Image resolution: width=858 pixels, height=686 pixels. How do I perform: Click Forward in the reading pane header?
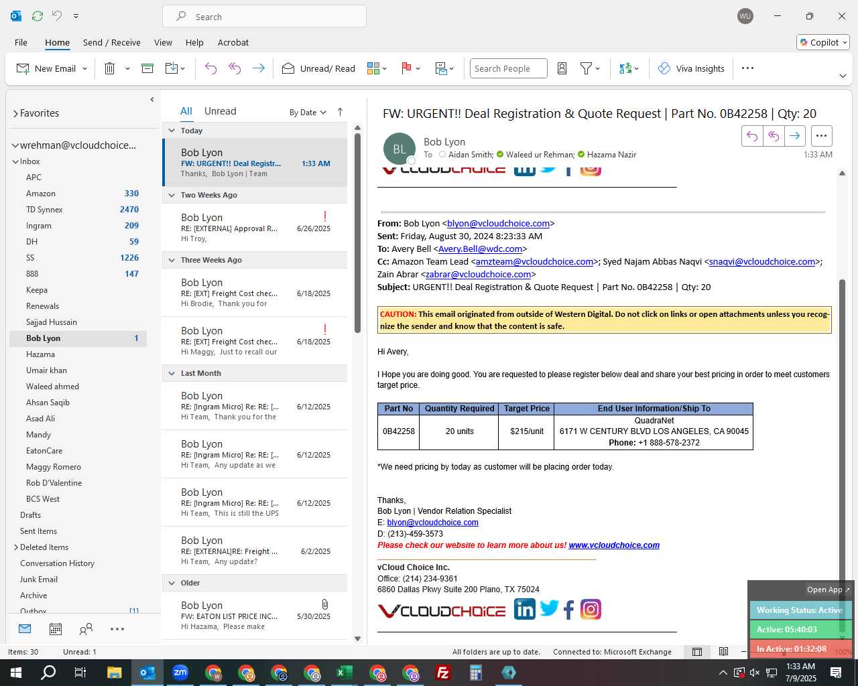coord(795,136)
